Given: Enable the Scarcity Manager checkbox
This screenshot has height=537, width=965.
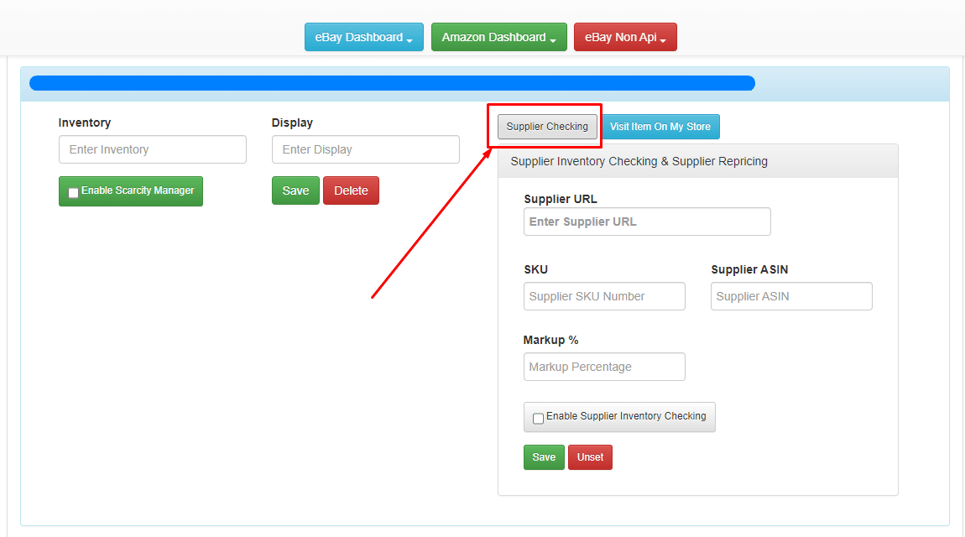Looking at the screenshot, I should (73, 191).
